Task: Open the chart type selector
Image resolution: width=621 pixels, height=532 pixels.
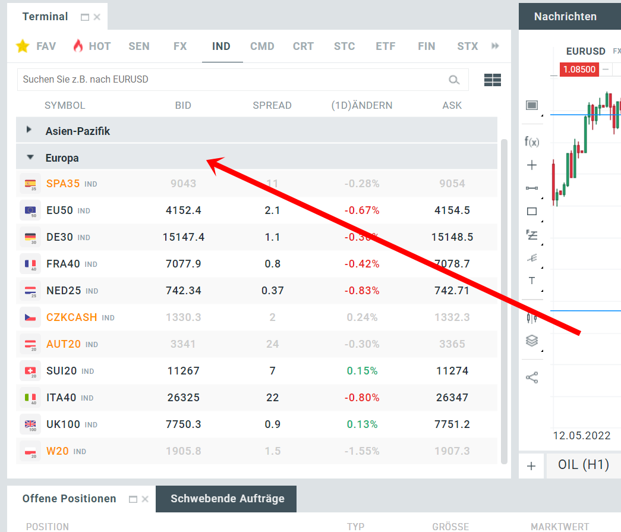Action: [x=531, y=105]
